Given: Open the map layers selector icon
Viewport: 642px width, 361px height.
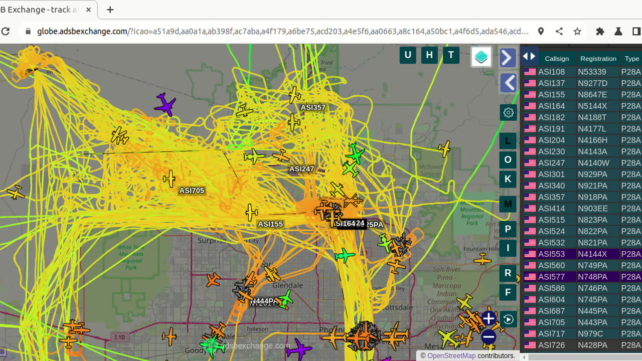Looking at the screenshot, I should (481, 57).
